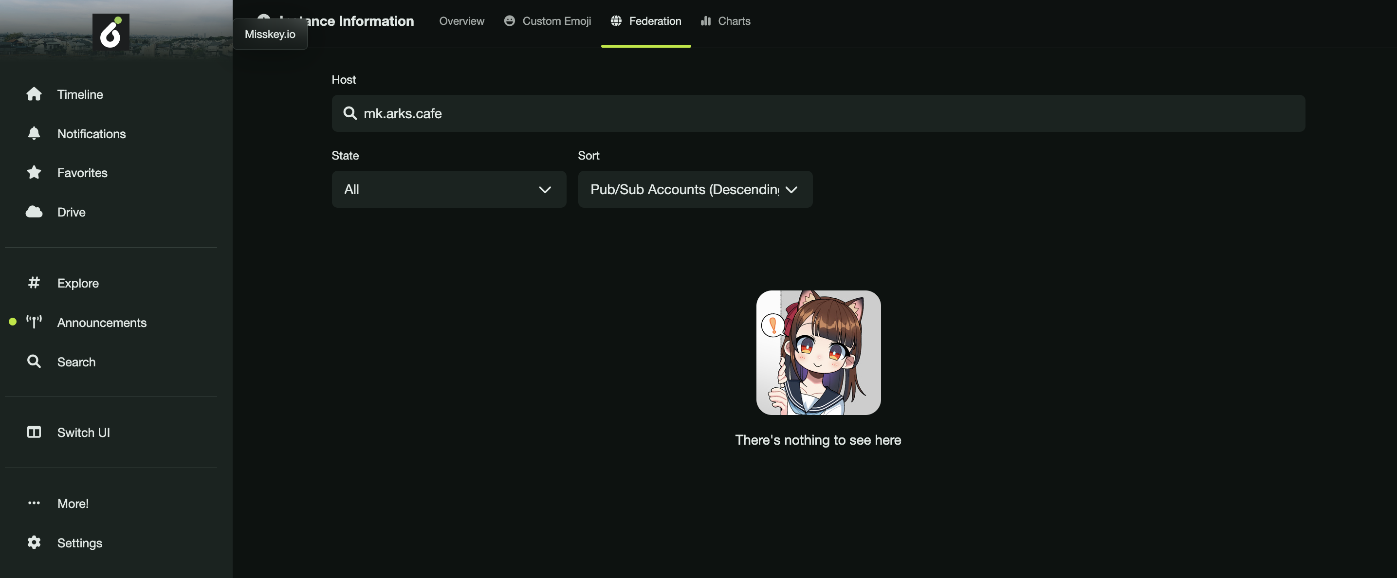Click the Switch UI panel icon

(x=34, y=432)
